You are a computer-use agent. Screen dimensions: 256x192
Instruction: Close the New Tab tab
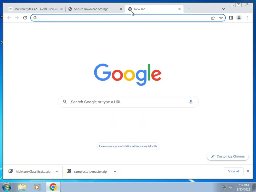pos(179,9)
